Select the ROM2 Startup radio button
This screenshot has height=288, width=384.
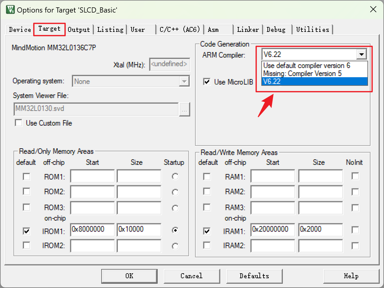(x=175, y=192)
